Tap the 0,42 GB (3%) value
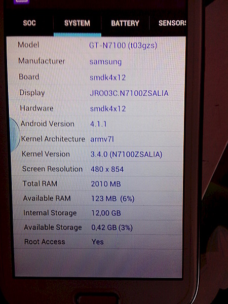Viewport: 228px width, 304px height. pos(112,227)
